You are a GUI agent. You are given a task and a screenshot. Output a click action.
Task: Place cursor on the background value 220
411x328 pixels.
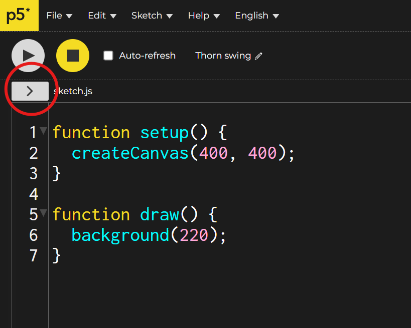coord(194,235)
